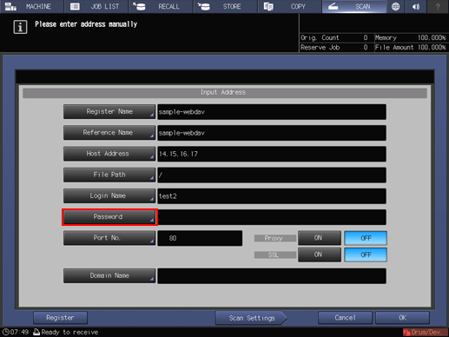
Task: Click the Register button
Action: click(x=60, y=318)
